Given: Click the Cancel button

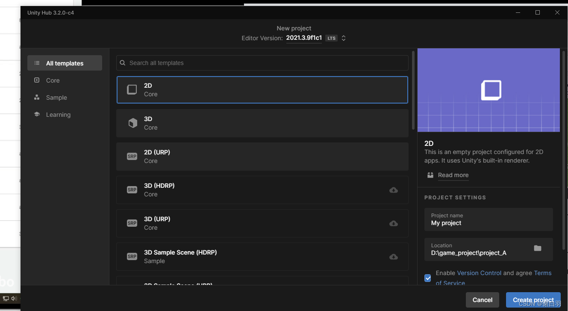Looking at the screenshot, I should point(483,300).
